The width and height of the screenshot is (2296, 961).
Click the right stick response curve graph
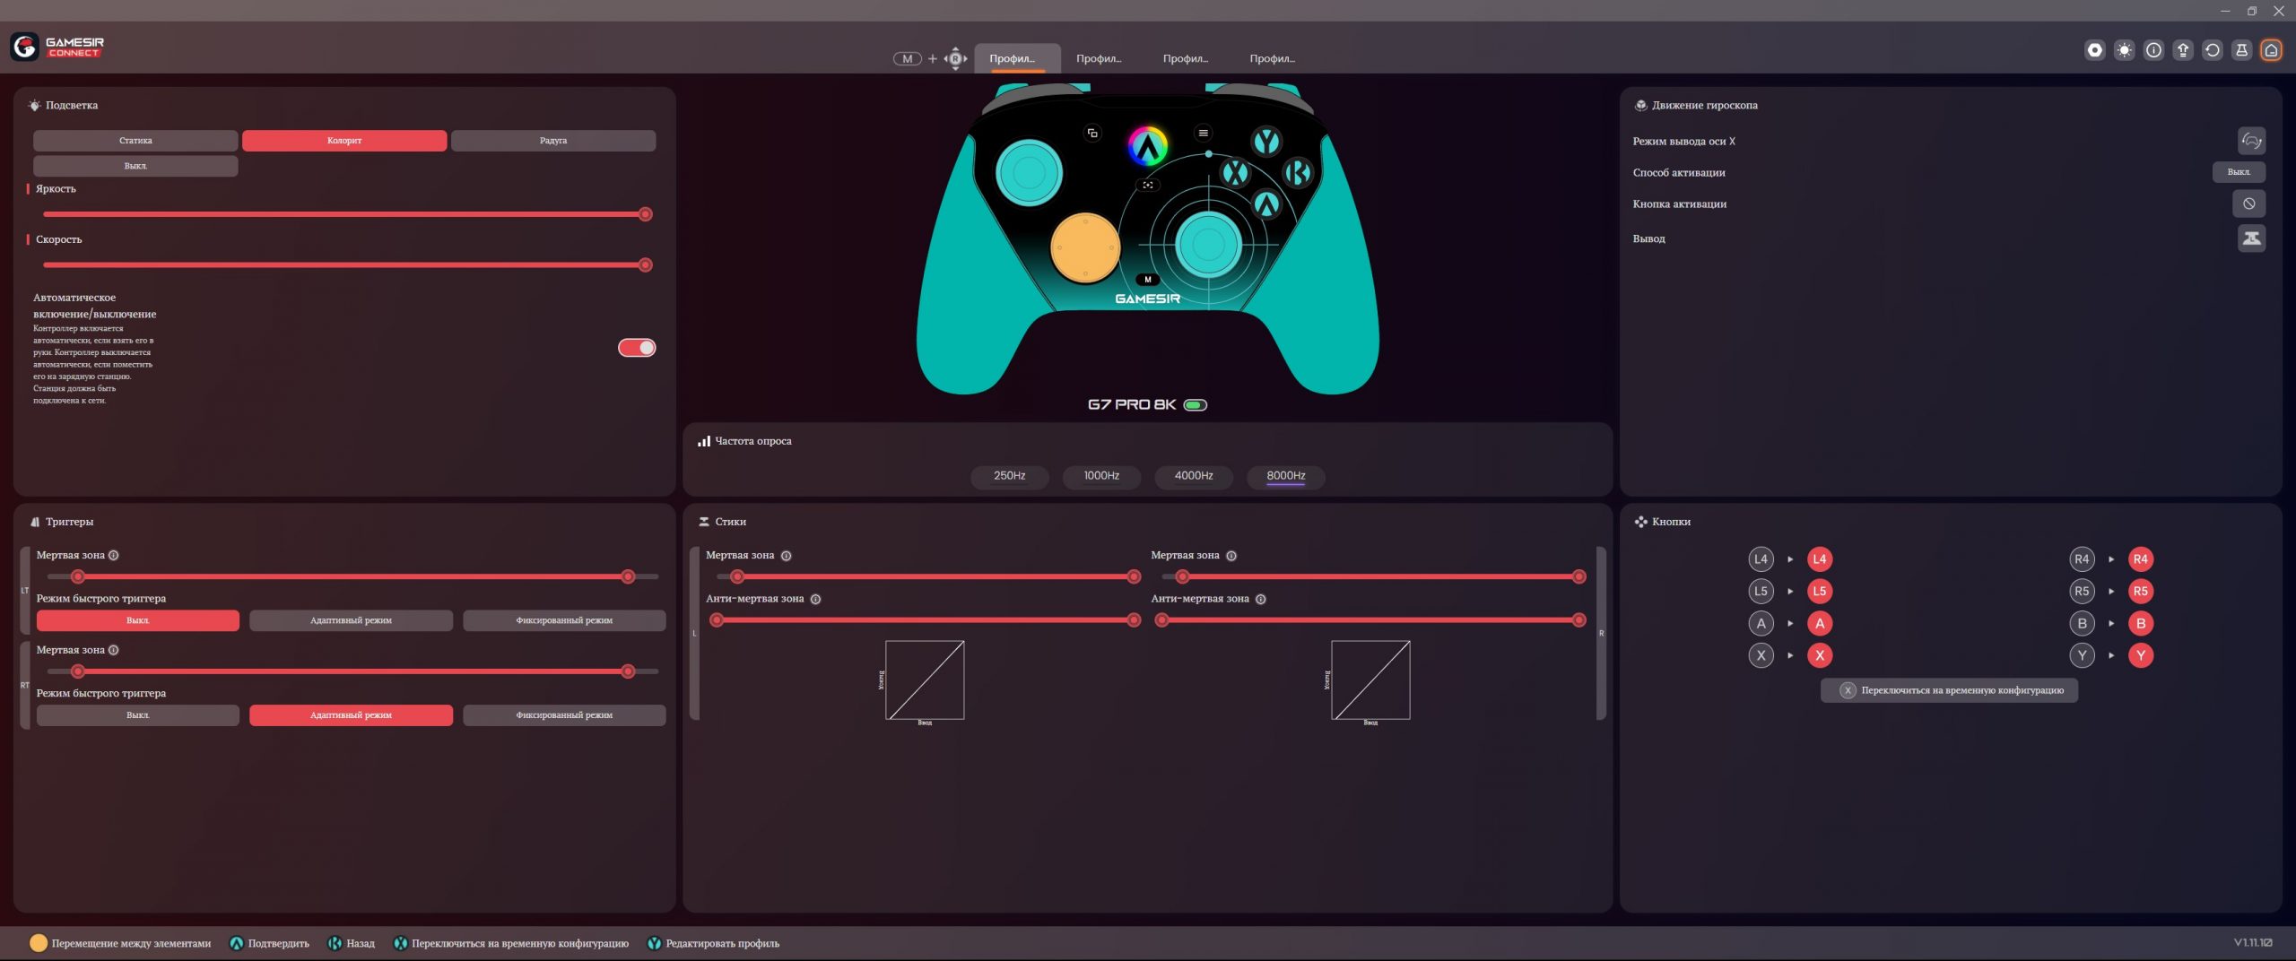click(x=1370, y=680)
